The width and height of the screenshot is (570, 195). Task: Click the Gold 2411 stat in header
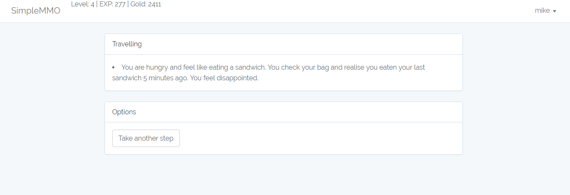[146, 5]
